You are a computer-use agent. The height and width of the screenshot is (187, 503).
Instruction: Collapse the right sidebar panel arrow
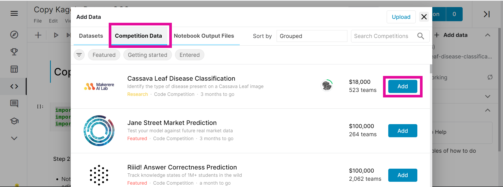pos(486,14)
